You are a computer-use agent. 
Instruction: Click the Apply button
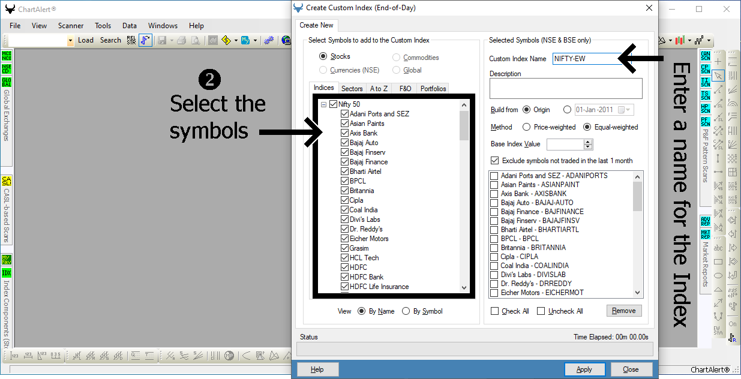(x=584, y=369)
